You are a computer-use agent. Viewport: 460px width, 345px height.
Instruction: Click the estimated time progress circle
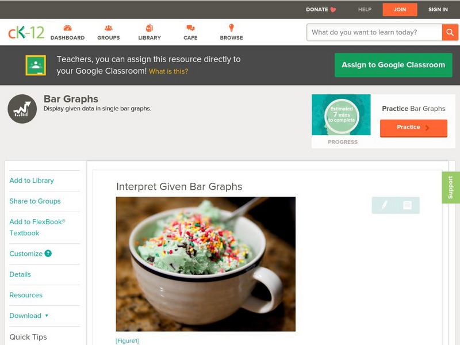pos(342,116)
